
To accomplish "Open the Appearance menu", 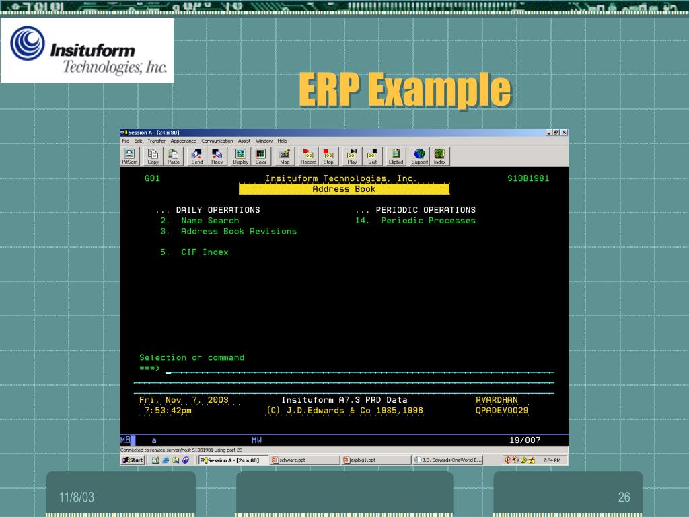I will point(183,141).
